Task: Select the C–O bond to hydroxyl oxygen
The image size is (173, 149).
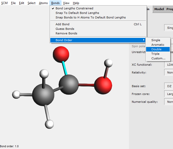Action: (x=86, y=85)
